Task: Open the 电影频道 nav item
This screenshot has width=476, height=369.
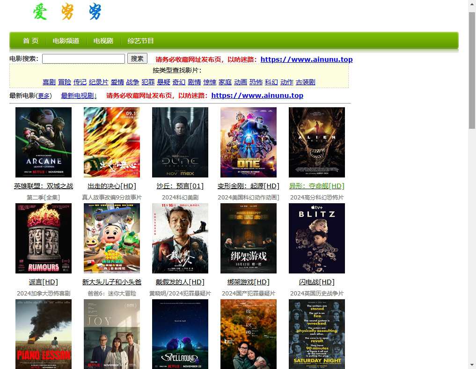Action: click(66, 41)
